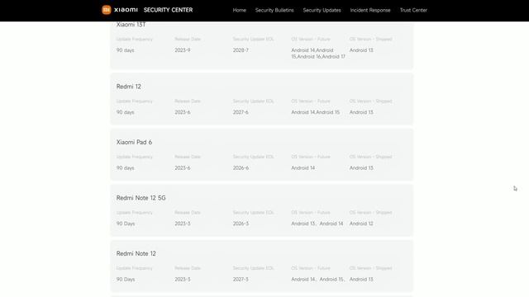Screen dimensions: 529x297
Task: Click Xiaomi Pad 6 security EOL 2026-6
Action: [x=241, y=167]
